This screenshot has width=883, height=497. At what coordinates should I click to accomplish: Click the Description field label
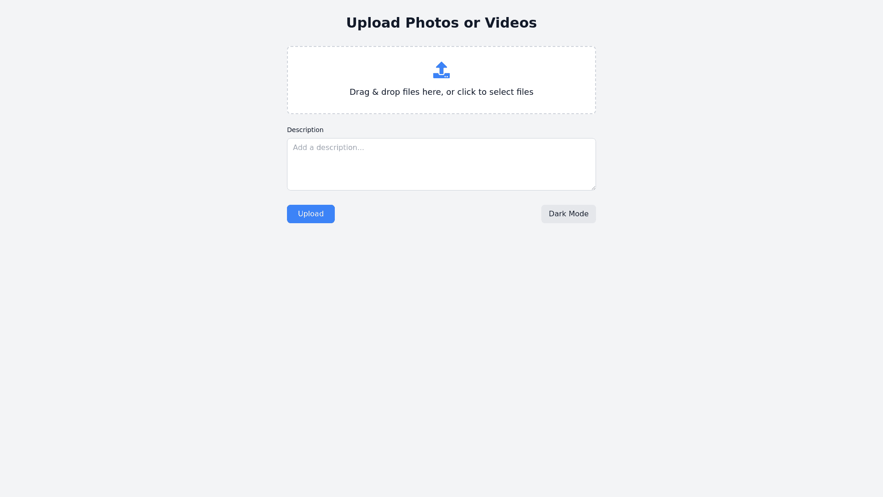(x=305, y=130)
